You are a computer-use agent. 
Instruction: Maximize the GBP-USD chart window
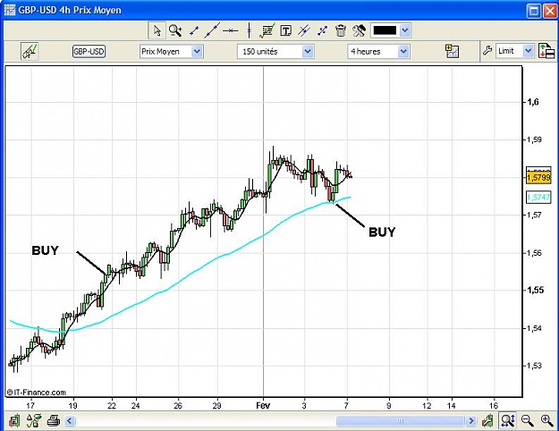click(x=534, y=11)
